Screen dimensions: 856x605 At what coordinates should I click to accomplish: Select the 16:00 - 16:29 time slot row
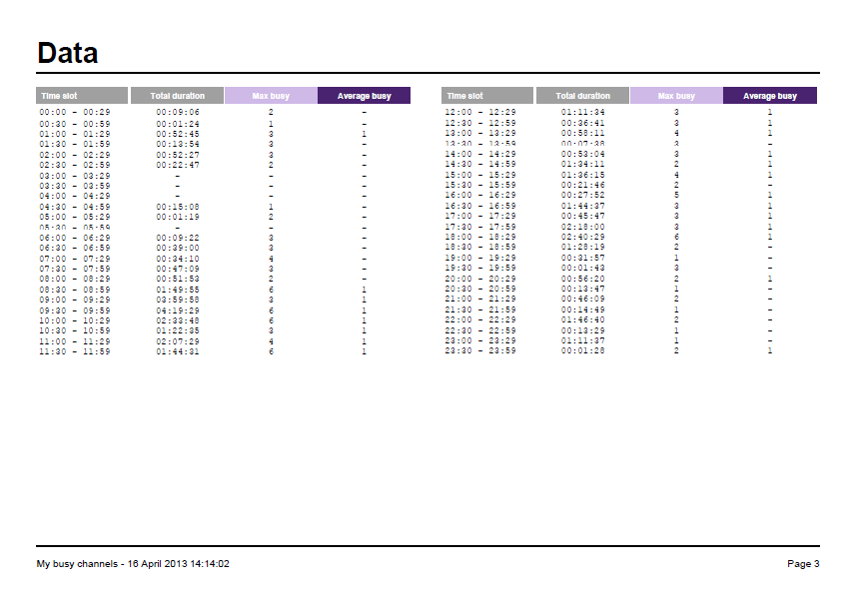click(480, 196)
